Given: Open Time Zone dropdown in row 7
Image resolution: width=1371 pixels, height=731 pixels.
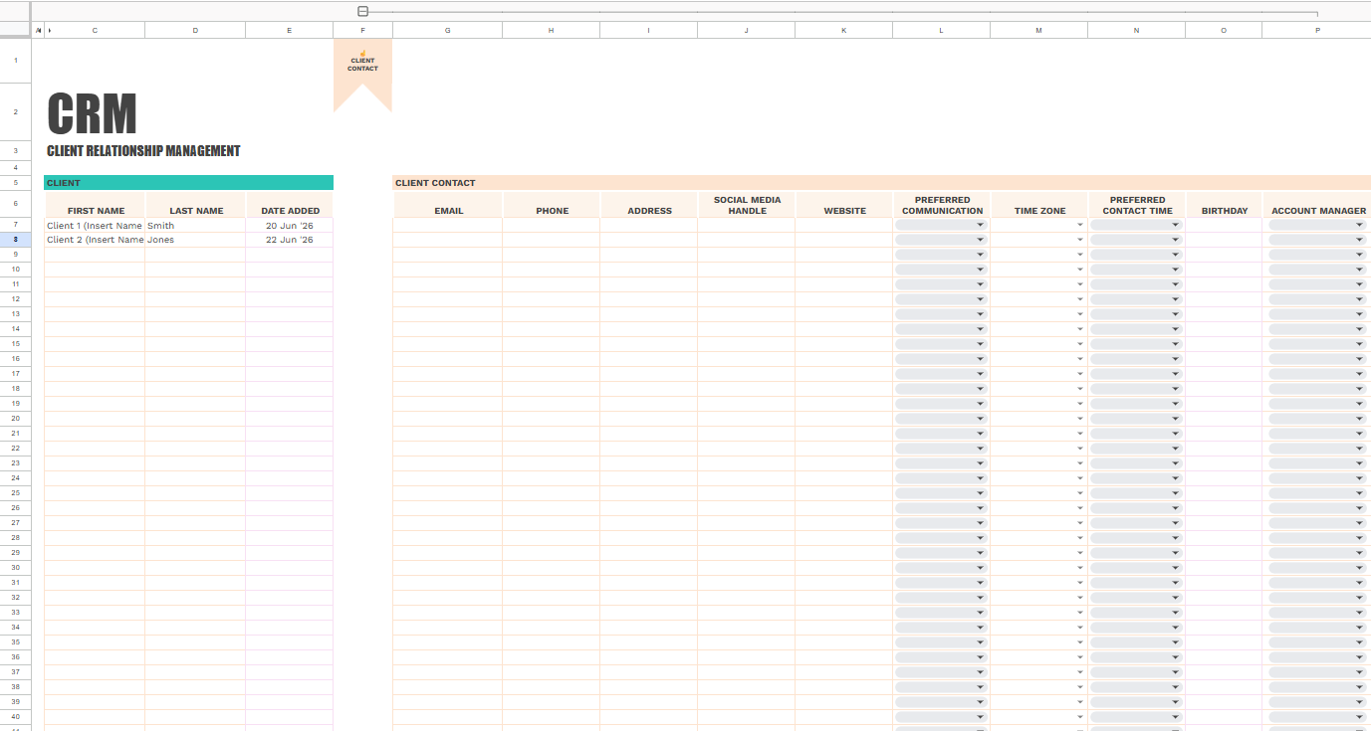Looking at the screenshot, I should point(1080,226).
